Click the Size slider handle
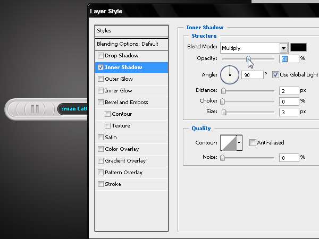This screenshot has height=239, width=319. tap(224, 112)
